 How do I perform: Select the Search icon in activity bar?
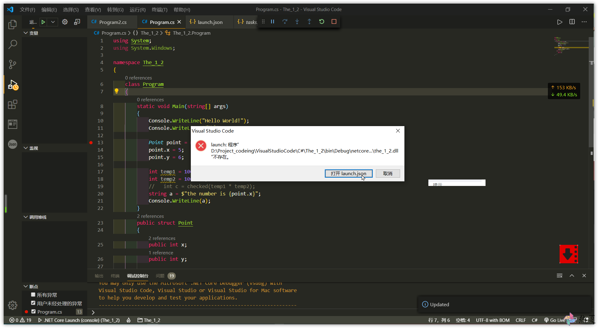click(x=12, y=44)
